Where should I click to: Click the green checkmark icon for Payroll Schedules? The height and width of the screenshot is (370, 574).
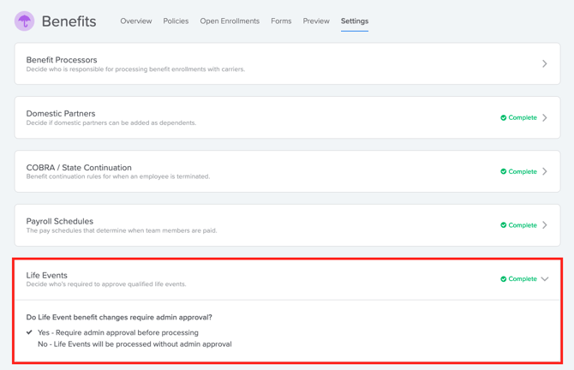(x=504, y=225)
